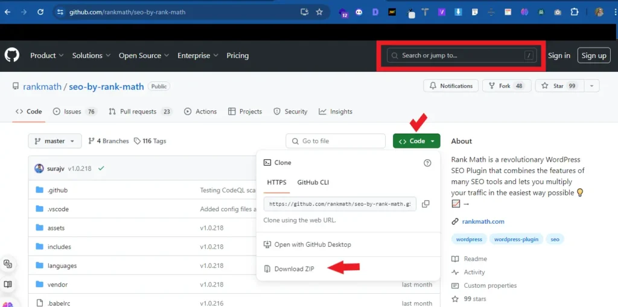618x307 pixels.
Task: Select the HTTPS clone tab
Action: pyautogui.click(x=276, y=183)
